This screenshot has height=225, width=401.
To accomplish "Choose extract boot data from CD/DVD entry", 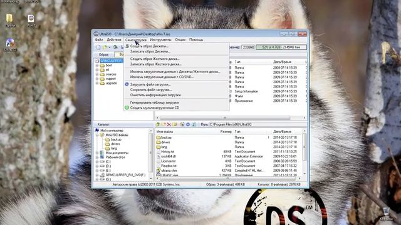I will click(x=176, y=77).
